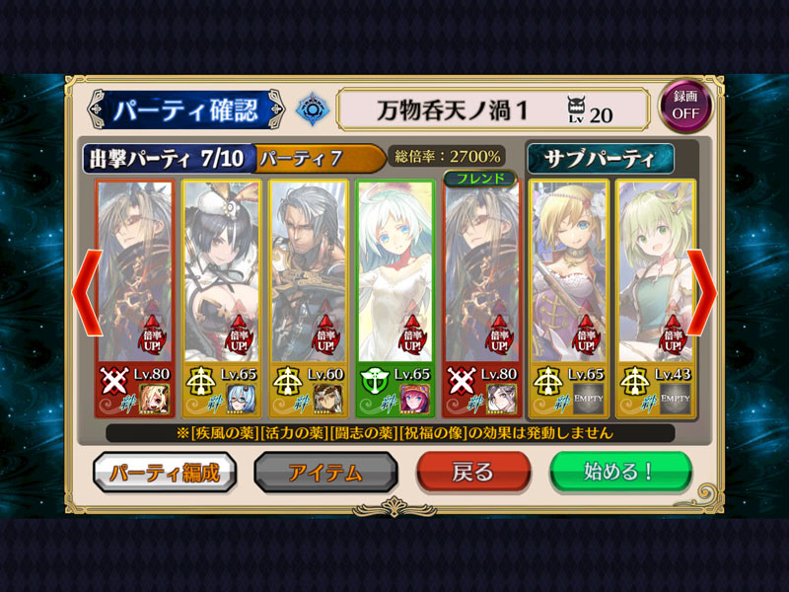The height and width of the screenshot is (592, 789).
Task: Start the quest with the green 始める！ button
Action: coord(620,472)
